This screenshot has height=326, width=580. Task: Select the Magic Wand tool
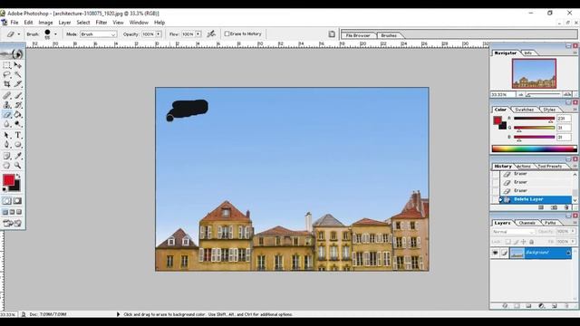click(x=18, y=74)
